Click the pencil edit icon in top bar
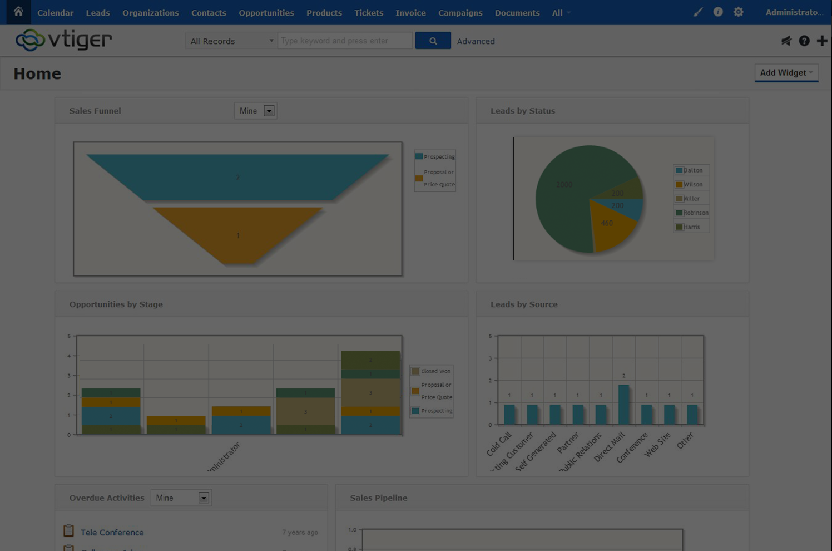The height and width of the screenshot is (551, 832). [x=698, y=12]
